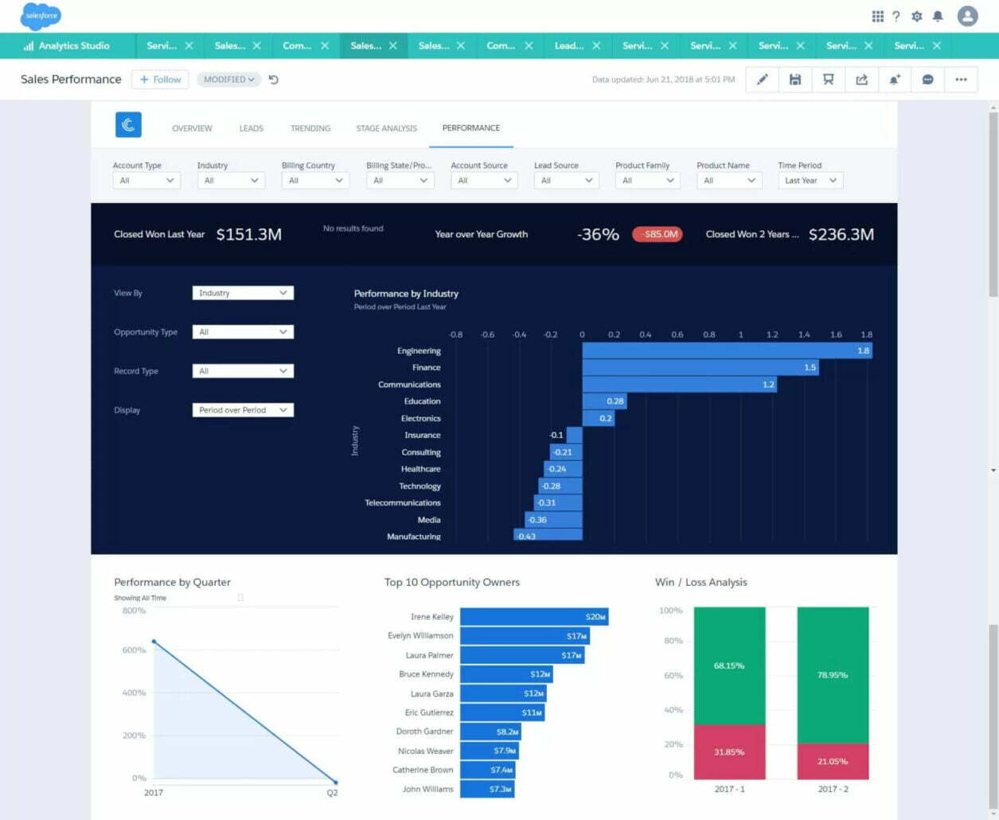The width and height of the screenshot is (999, 820).
Task: Switch to the Stage Analysis tab
Action: (x=386, y=128)
